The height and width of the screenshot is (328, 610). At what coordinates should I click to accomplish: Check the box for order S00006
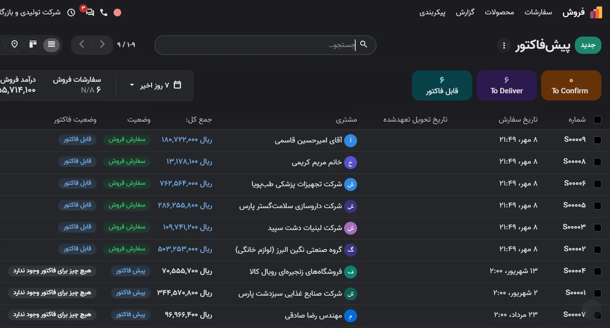click(597, 184)
